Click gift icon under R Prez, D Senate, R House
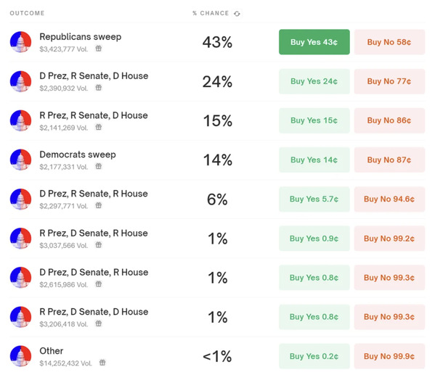Viewport: 435px width, 380px height. [99, 245]
